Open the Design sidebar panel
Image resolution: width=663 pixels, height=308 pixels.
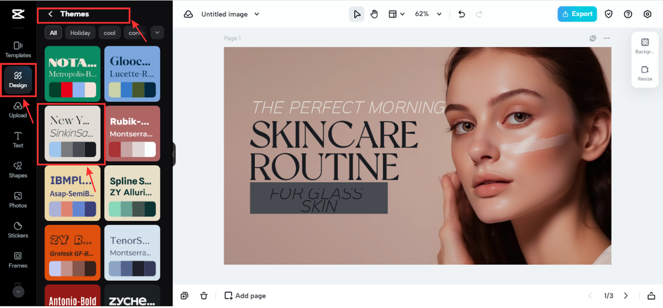point(18,80)
